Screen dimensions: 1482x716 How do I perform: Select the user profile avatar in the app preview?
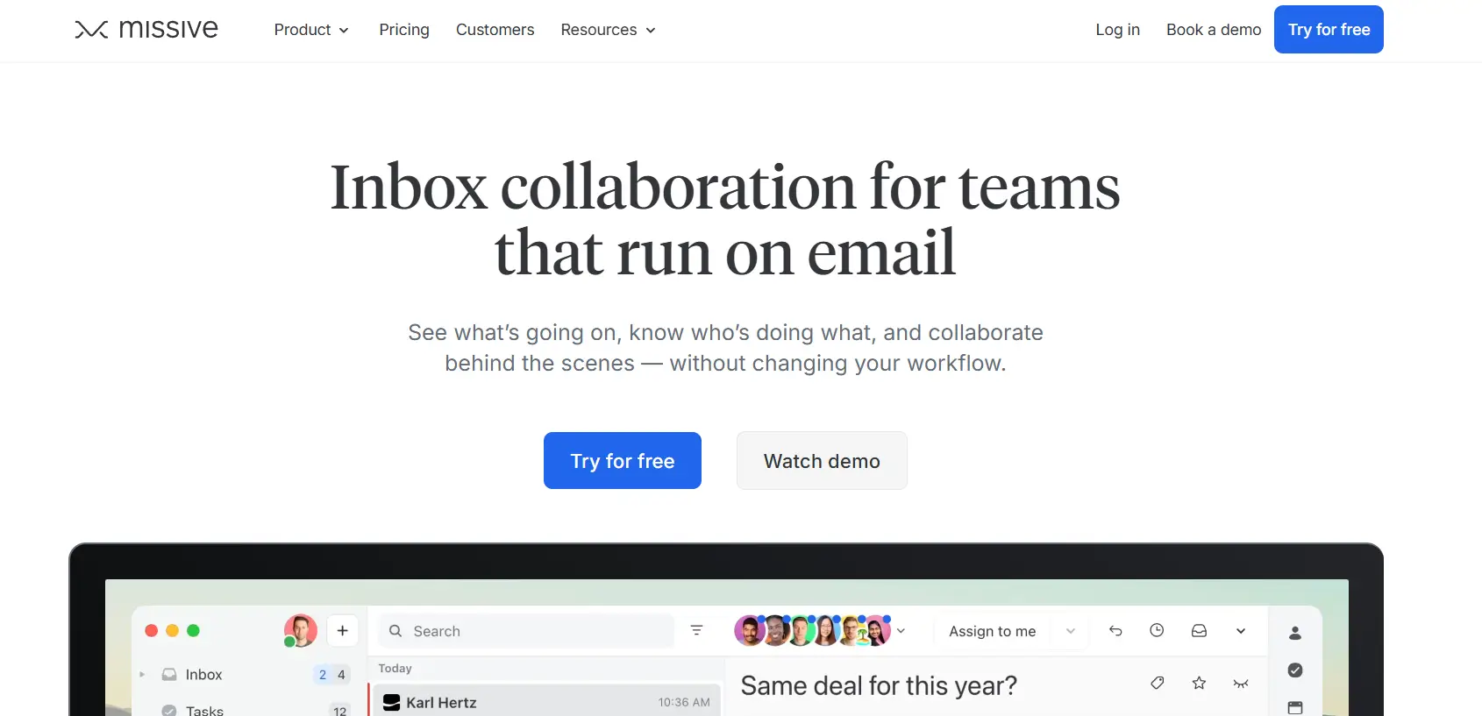[300, 630]
